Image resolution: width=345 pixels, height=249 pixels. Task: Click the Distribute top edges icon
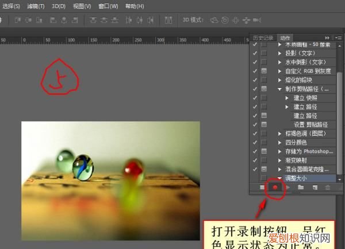pyautogui.click(x=93, y=20)
